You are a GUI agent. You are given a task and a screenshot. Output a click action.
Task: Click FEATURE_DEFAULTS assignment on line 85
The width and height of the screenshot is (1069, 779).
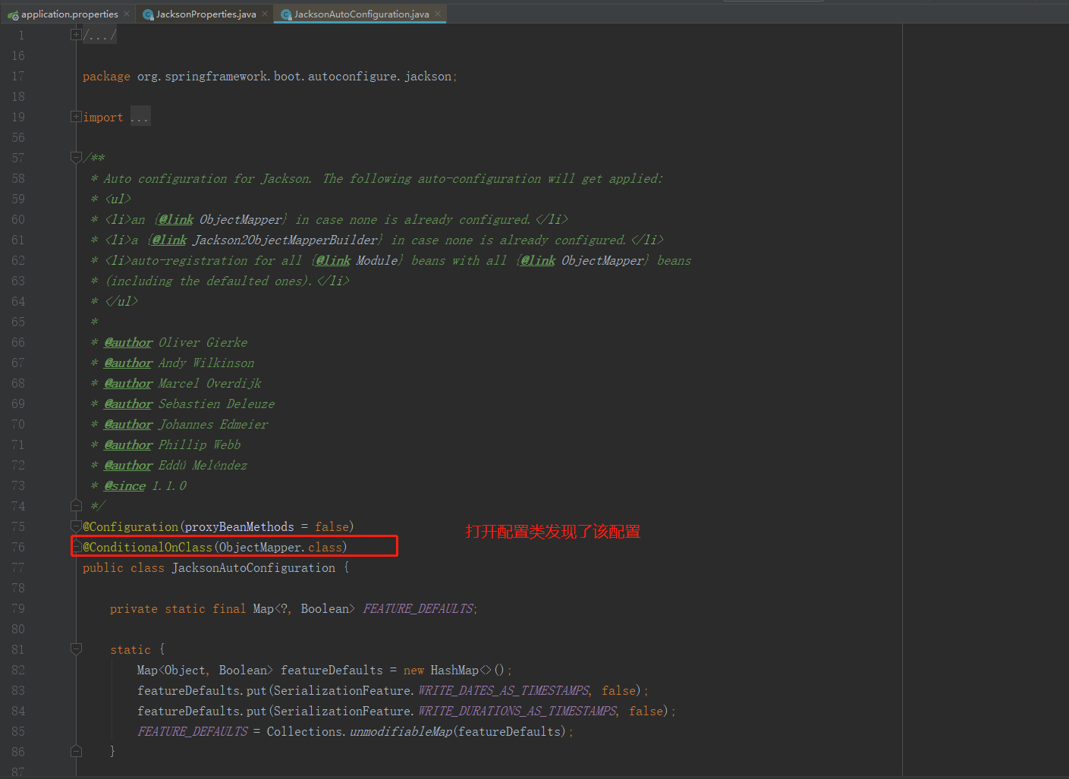tap(193, 731)
